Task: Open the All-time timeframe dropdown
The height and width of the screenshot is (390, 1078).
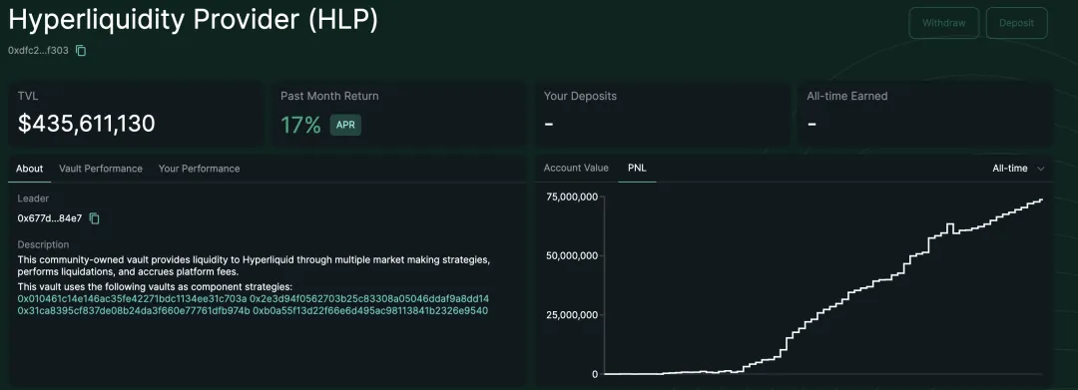Action: coord(1018,169)
